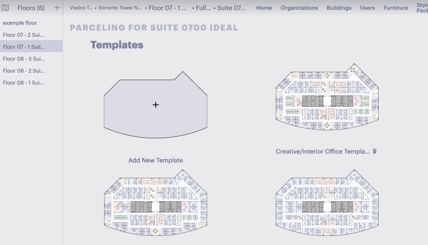Open the Buildings menu

click(x=339, y=8)
